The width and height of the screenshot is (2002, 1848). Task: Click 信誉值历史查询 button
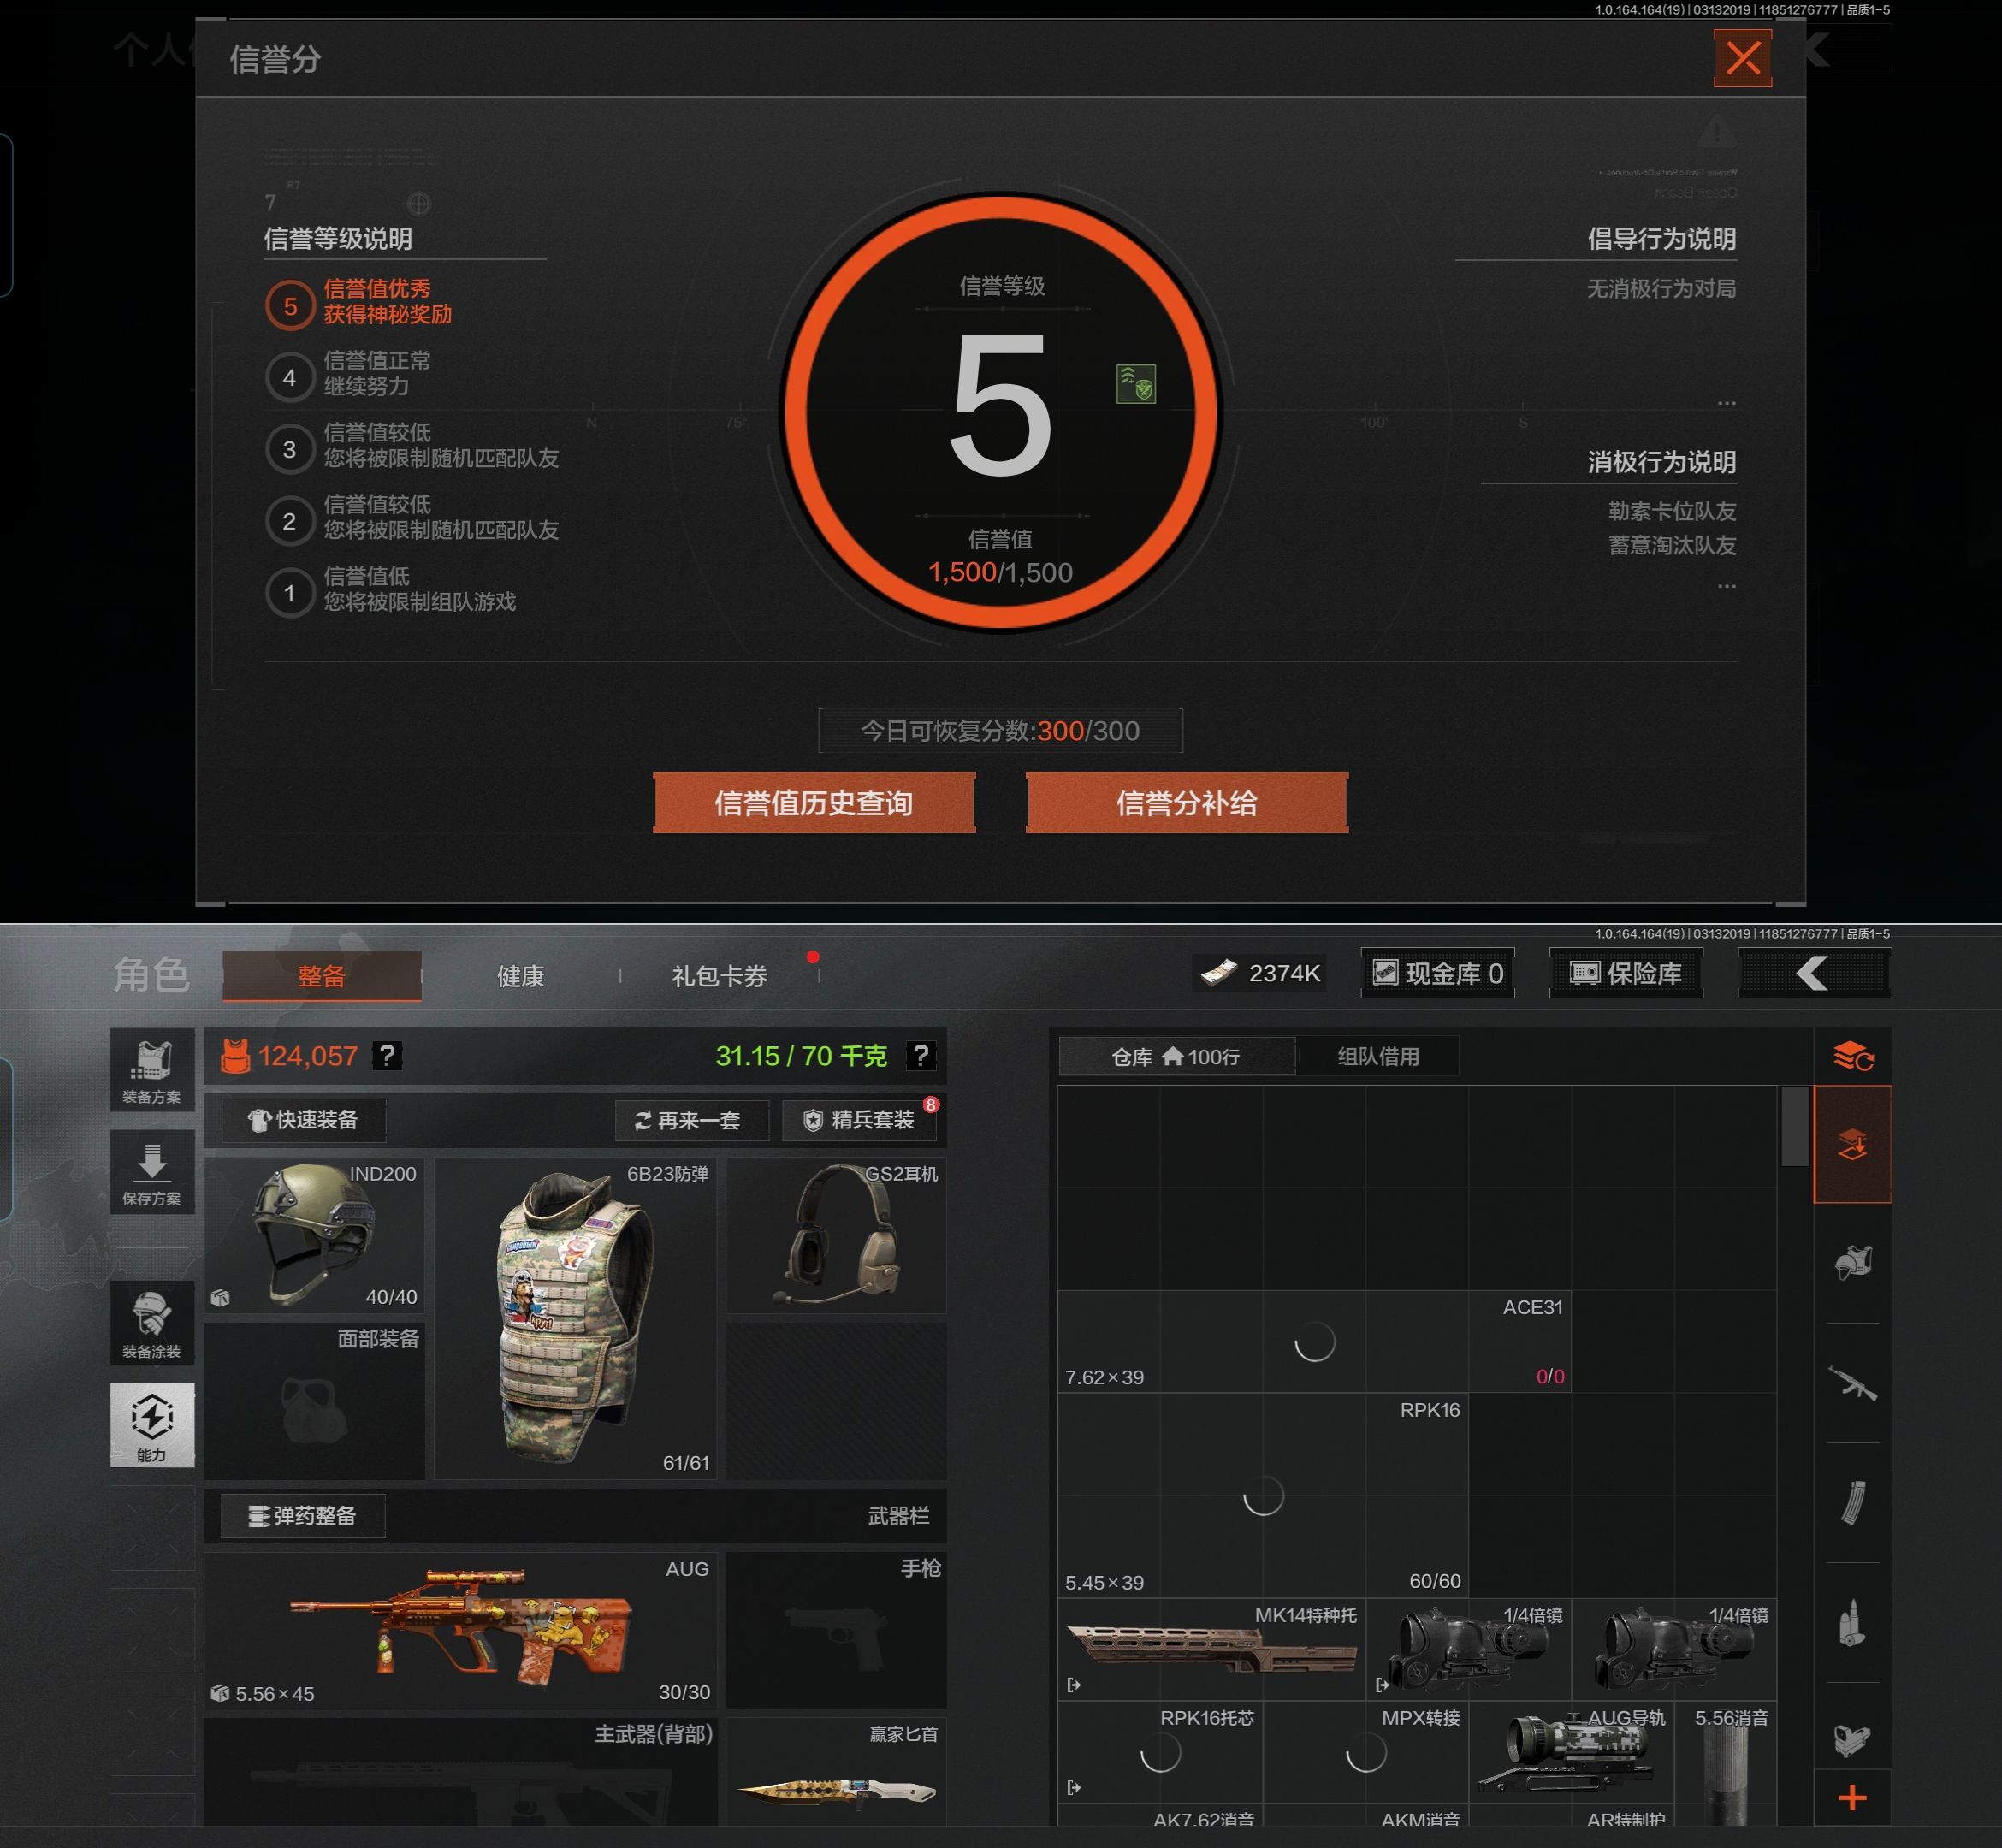[813, 803]
